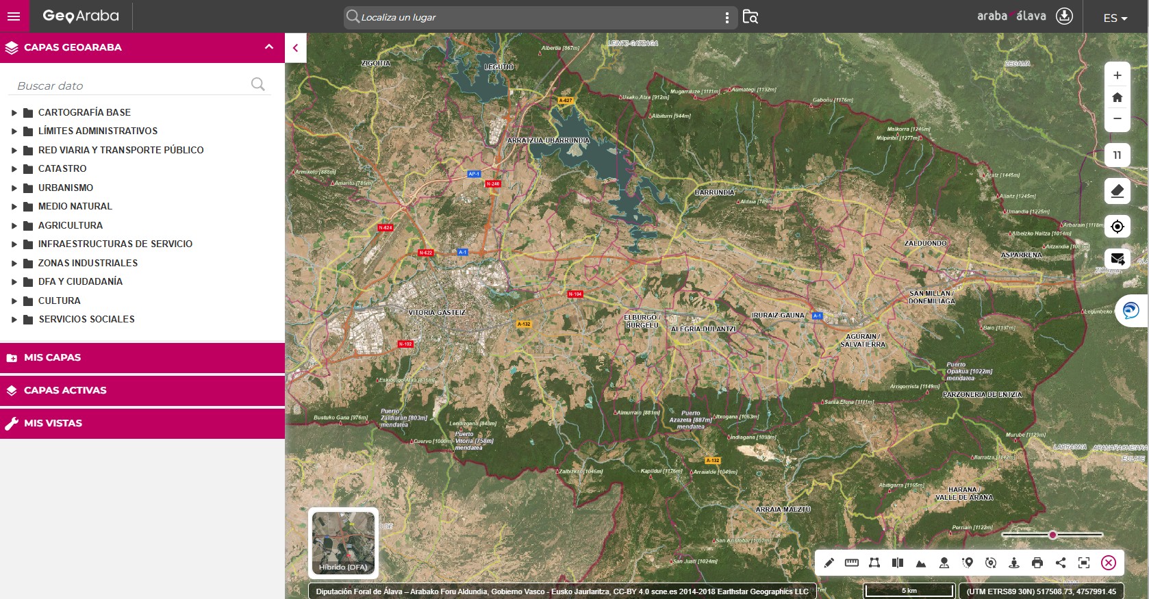This screenshot has height=599, width=1149.
Task: Open the map compare split tool
Action: 898,563
